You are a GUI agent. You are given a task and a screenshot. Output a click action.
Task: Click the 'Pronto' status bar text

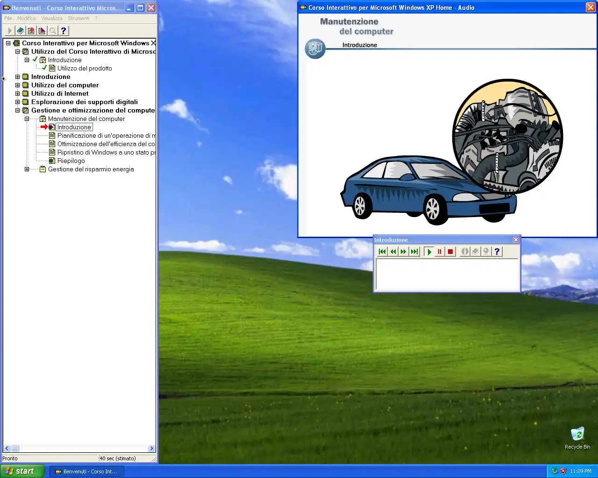[x=10, y=458]
